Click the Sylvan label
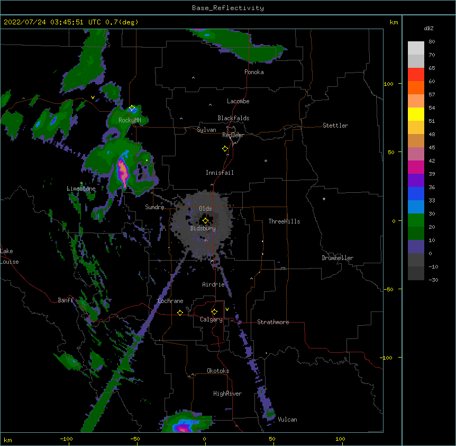Image resolution: width=456 pixels, height=446 pixels. tap(206, 130)
